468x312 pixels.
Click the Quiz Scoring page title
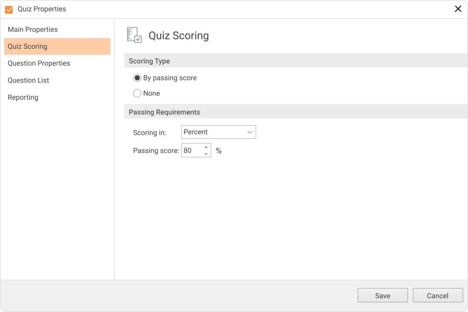pos(179,35)
